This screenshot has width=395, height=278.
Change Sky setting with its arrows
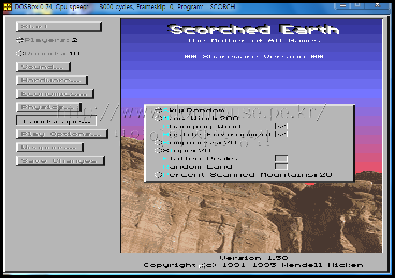(x=158, y=111)
